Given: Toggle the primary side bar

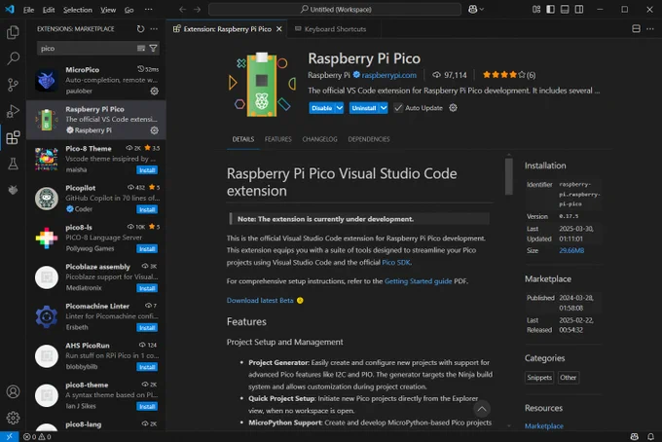Looking at the screenshot, I should click(551, 10).
